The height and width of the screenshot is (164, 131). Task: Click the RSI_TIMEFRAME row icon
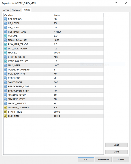click(5, 32)
